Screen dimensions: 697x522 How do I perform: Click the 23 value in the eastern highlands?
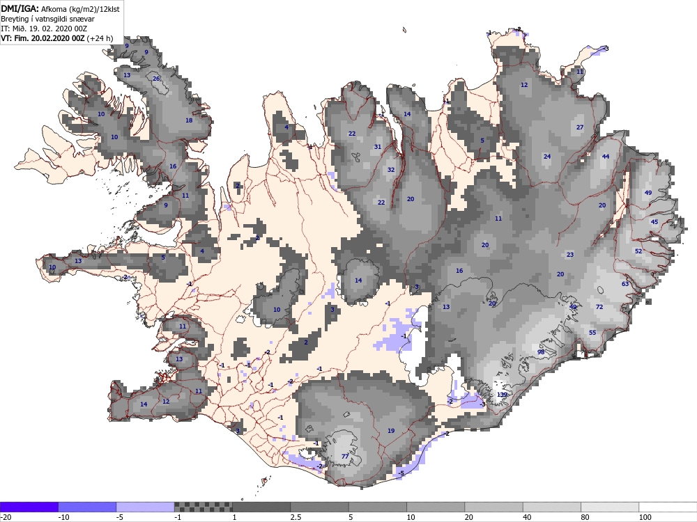(570, 255)
